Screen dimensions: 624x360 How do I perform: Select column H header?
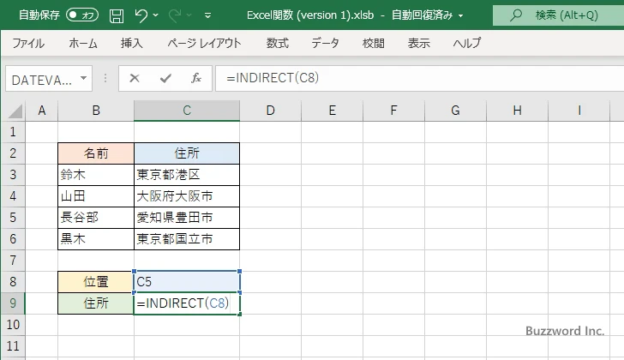tap(517, 111)
